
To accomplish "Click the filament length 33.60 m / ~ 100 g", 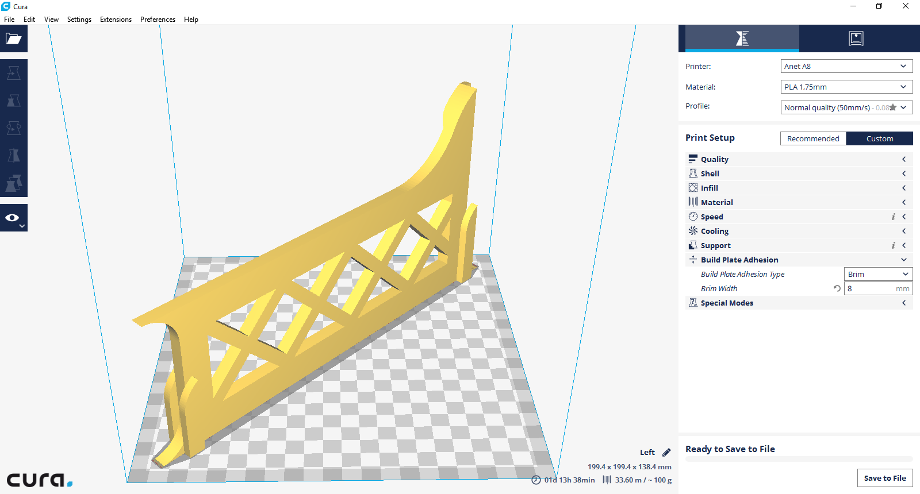I will tap(643, 480).
